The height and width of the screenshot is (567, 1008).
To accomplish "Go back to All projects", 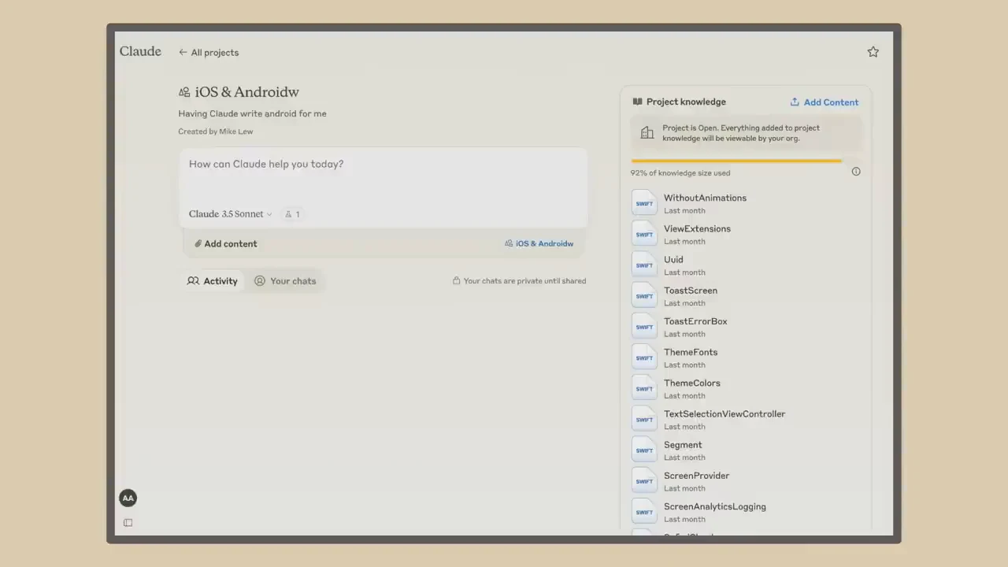I will [209, 53].
